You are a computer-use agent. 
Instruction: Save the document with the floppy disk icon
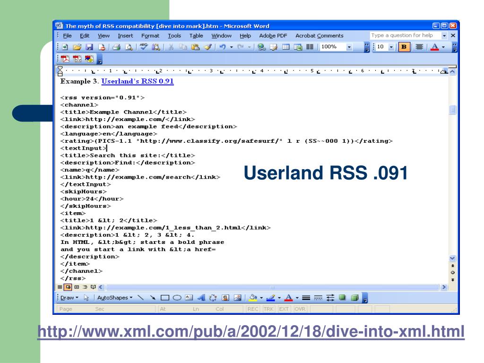point(89,47)
